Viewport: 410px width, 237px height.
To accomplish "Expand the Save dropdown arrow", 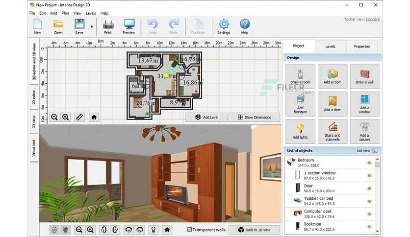I will pyautogui.click(x=92, y=26).
